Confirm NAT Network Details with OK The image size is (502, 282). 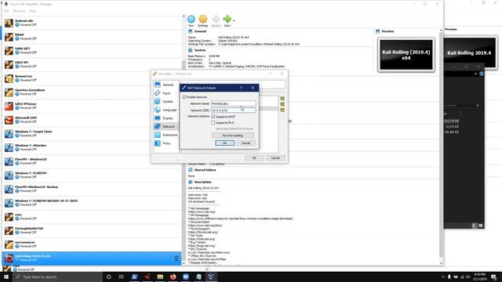click(225, 143)
